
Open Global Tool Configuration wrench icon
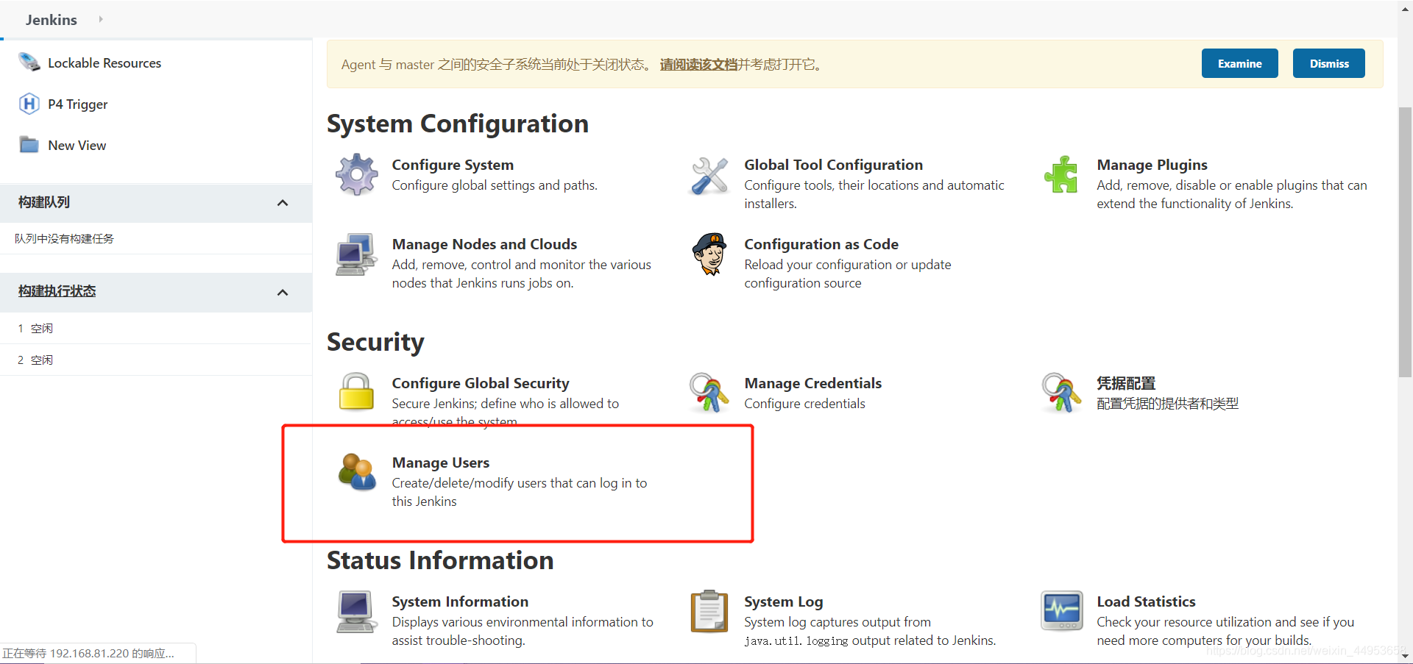(709, 175)
